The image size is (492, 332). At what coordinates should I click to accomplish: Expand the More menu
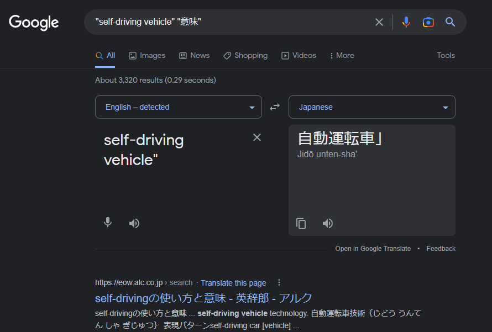click(342, 55)
